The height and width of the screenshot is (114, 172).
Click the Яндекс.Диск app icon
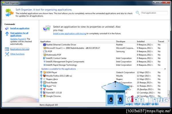click(44, 79)
